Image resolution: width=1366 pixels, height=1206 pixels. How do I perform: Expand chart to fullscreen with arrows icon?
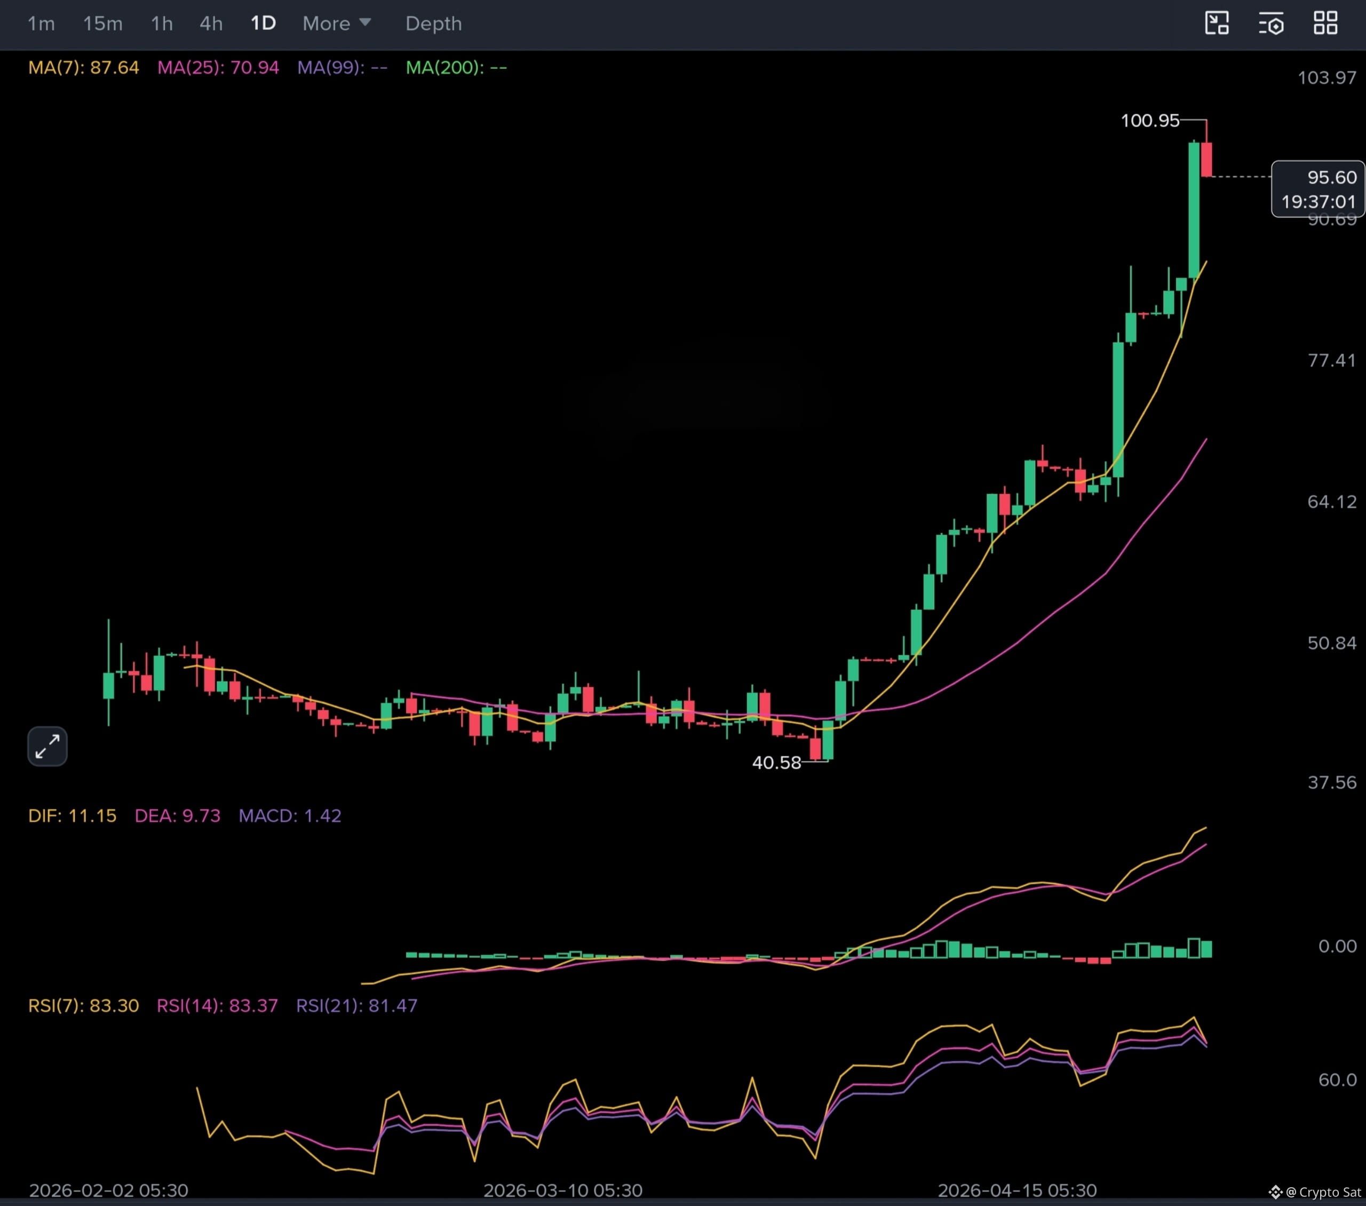(x=47, y=746)
